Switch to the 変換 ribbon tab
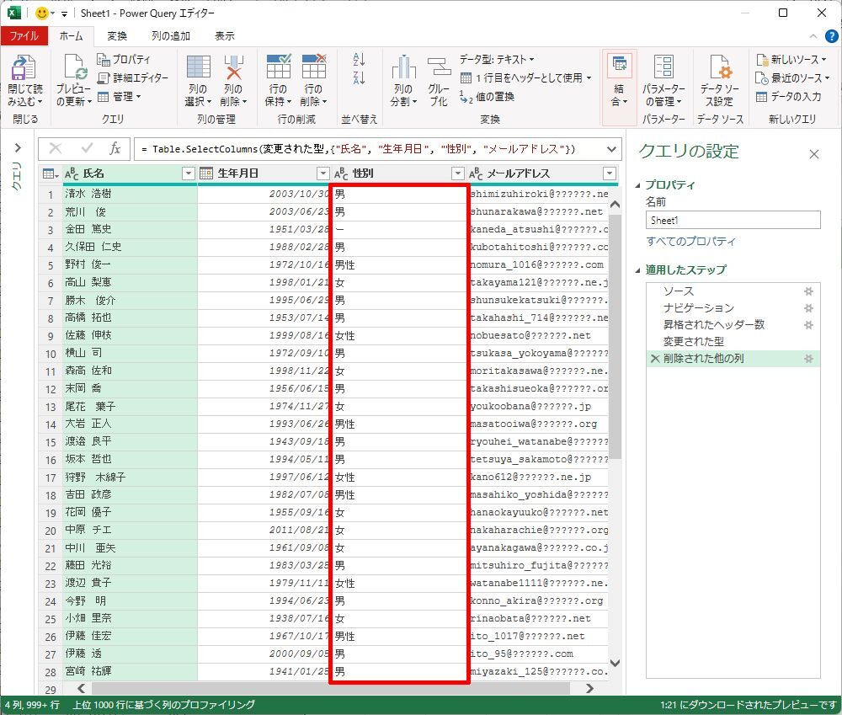842x715 pixels. pyautogui.click(x=117, y=36)
